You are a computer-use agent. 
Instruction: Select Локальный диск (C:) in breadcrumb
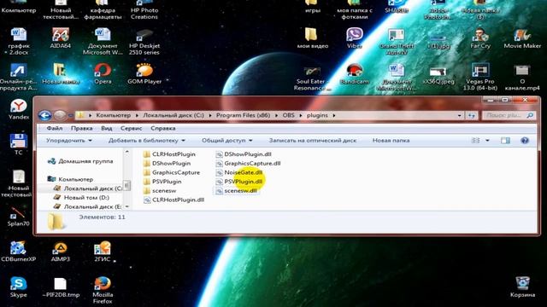(174, 115)
